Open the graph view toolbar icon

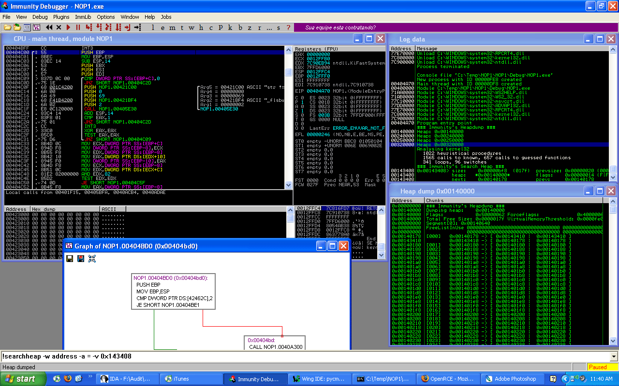[x=36, y=28]
